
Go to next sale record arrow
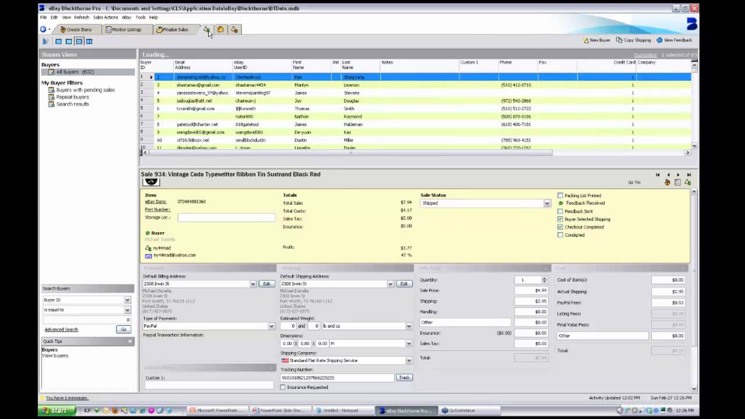click(678, 175)
